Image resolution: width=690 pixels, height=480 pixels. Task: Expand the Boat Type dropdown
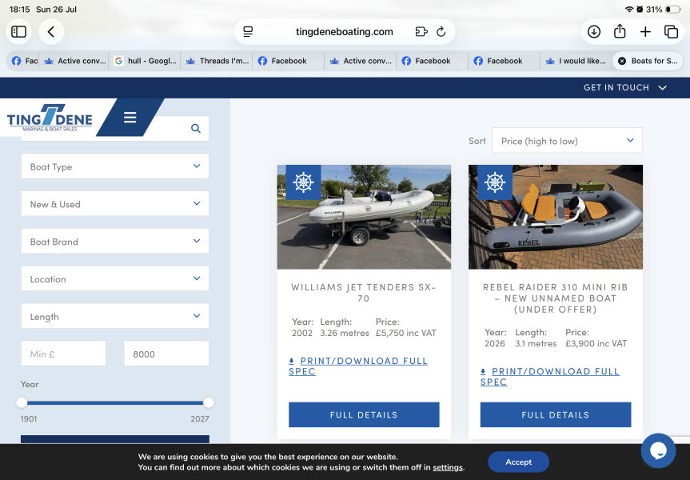click(115, 166)
